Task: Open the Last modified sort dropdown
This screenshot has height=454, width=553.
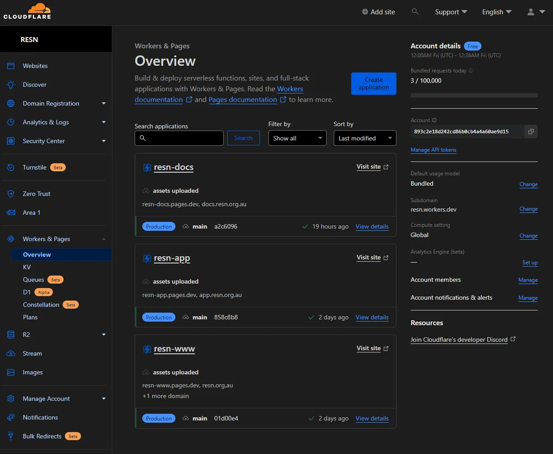Action: click(365, 138)
